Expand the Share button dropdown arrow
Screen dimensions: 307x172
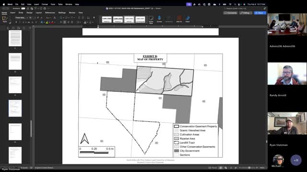265,13
